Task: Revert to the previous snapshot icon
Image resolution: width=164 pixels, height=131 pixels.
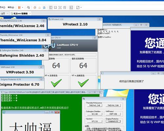Action: 39,8
